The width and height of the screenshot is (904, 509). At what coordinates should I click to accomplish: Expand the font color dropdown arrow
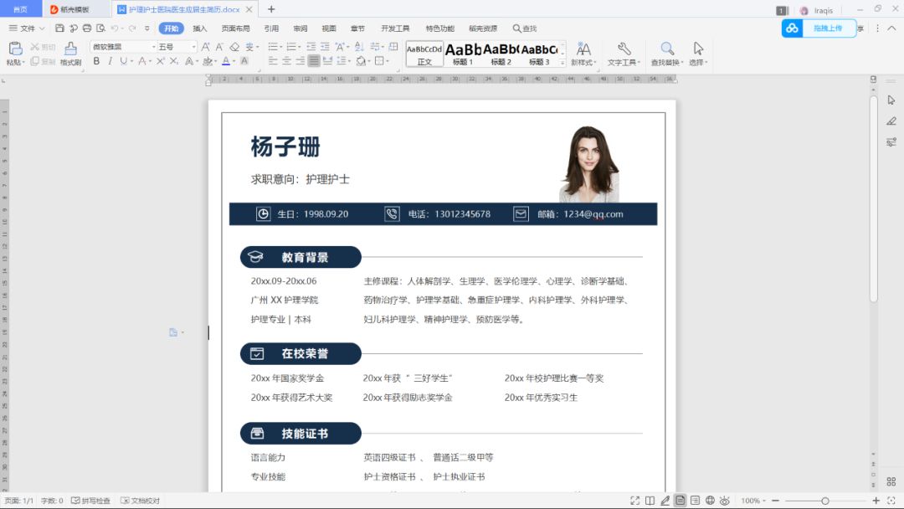coord(234,62)
